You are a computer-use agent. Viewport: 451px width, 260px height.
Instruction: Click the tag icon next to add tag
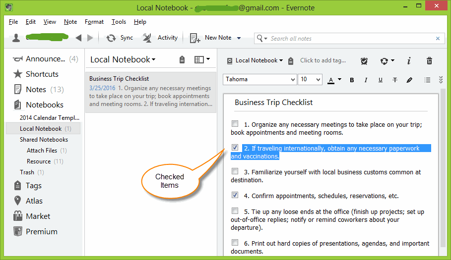click(291, 61)
